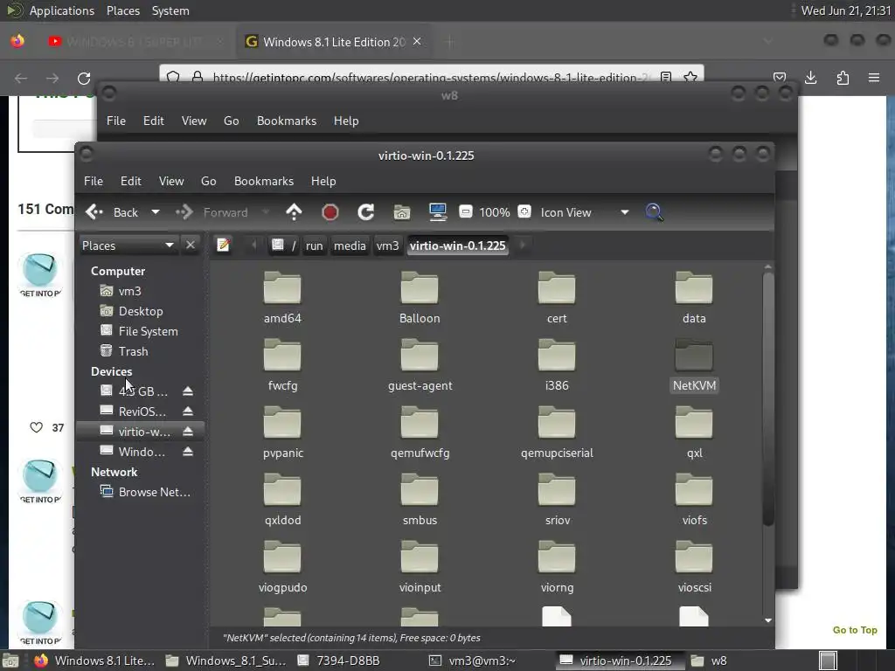The image size is (895, 671).
Task: Select the data folder
Action: 694,297
